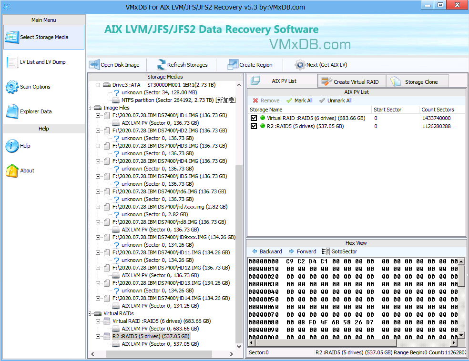469x361 pixels.
Task: Click the Open Disk Image button
Action: click(114, 65)
